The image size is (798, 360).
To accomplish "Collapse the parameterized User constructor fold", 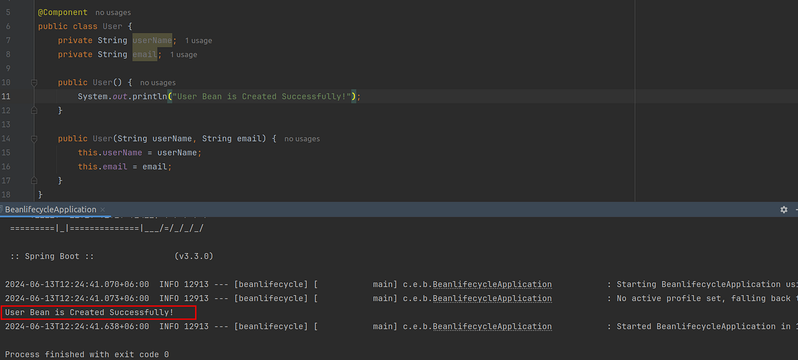I will coord(33,139).
